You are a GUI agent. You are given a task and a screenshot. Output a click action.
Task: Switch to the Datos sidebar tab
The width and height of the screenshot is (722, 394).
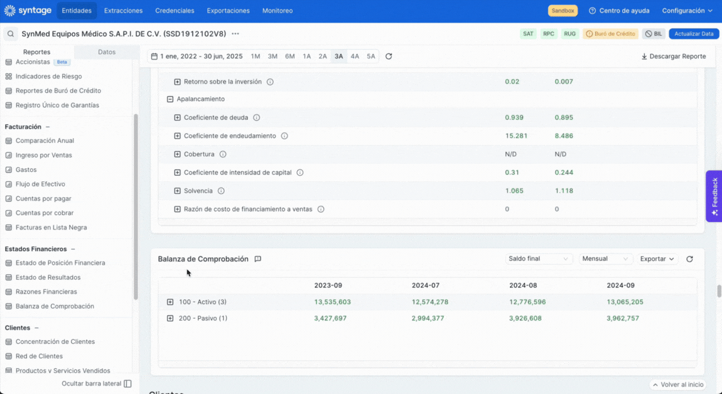tap(107, 52)
